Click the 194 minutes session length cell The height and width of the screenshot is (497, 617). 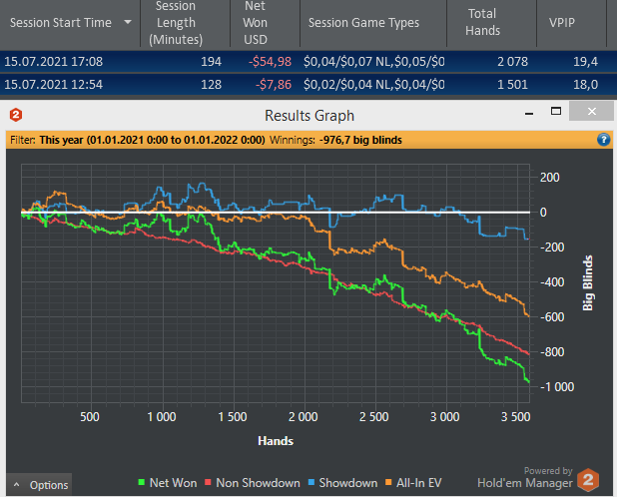click(212, 61)
